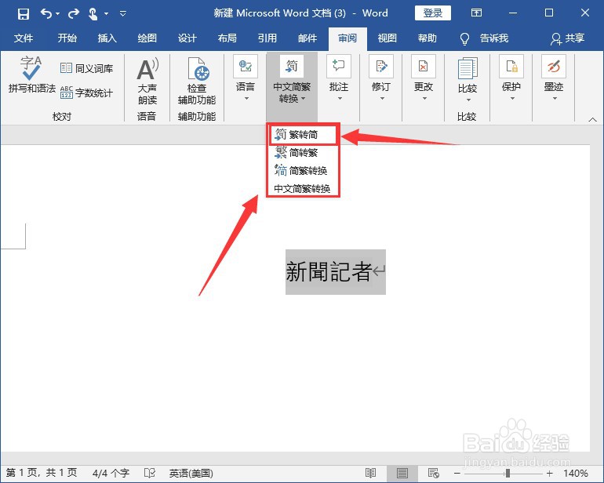Open 字数统计 word count
This screenshot has height=483, width=604.
click(x=86, y=93)
